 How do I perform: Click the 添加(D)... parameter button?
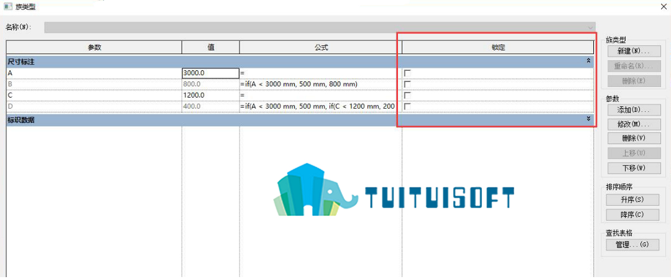coord(633,109)
